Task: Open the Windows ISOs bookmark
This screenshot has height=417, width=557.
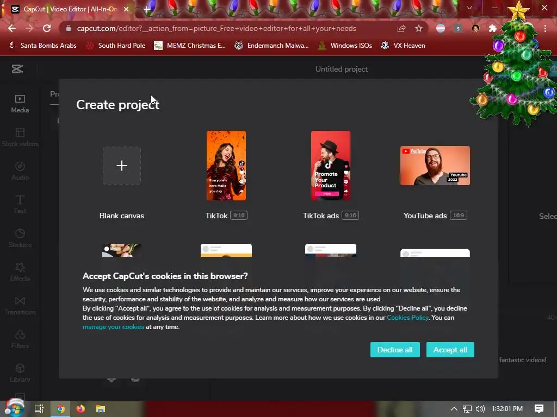Action: click(x=345, y=46)
